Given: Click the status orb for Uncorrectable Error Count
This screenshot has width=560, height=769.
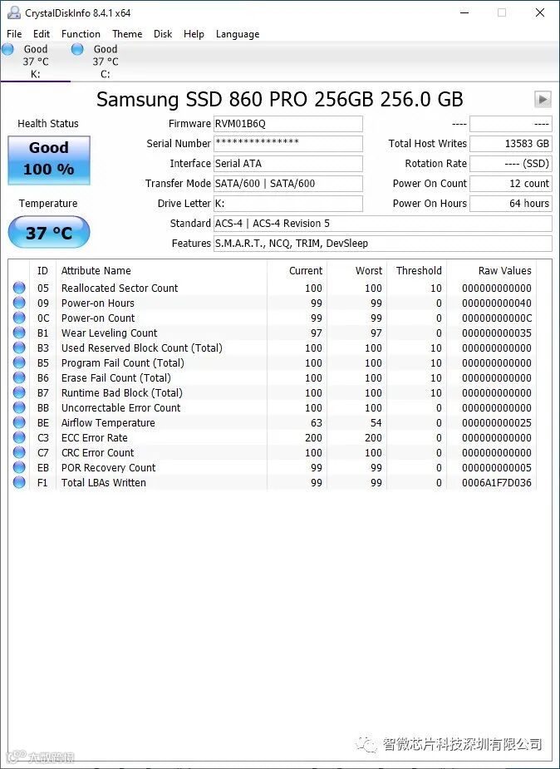Looking at the screenshot, I should (19, 407).
